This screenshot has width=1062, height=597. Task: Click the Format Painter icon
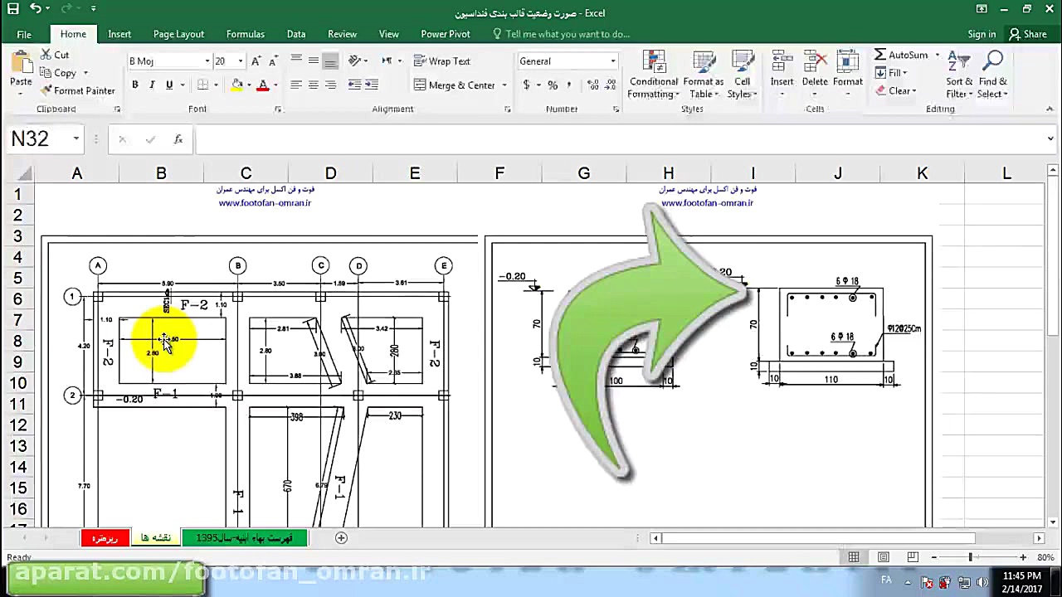(46, 91)
